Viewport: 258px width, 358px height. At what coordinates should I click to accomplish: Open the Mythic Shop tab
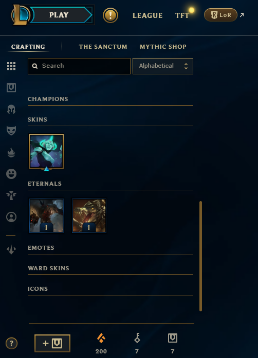point(163,47)
